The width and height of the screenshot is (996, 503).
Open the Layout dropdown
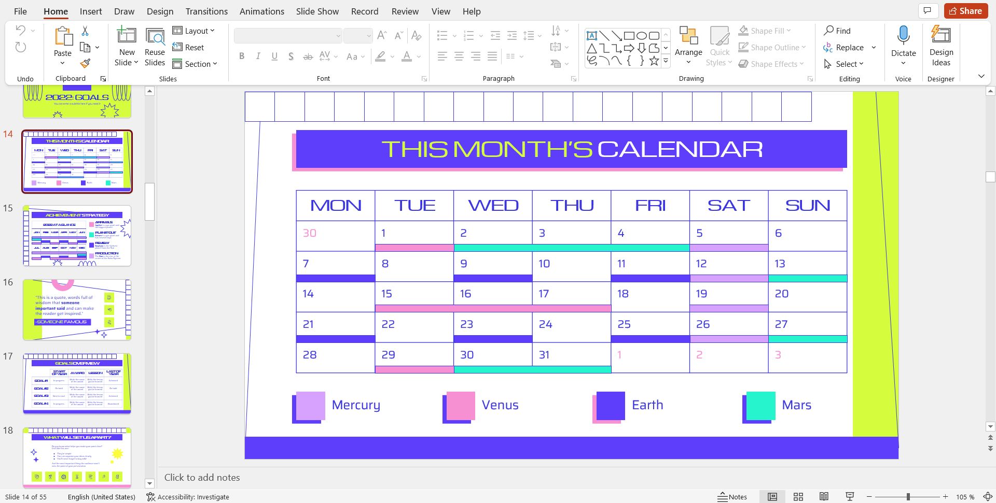195,31
